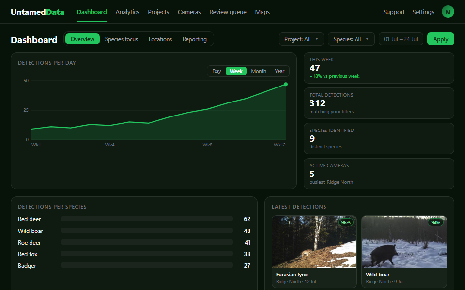Navigate to Cameras

189,12
